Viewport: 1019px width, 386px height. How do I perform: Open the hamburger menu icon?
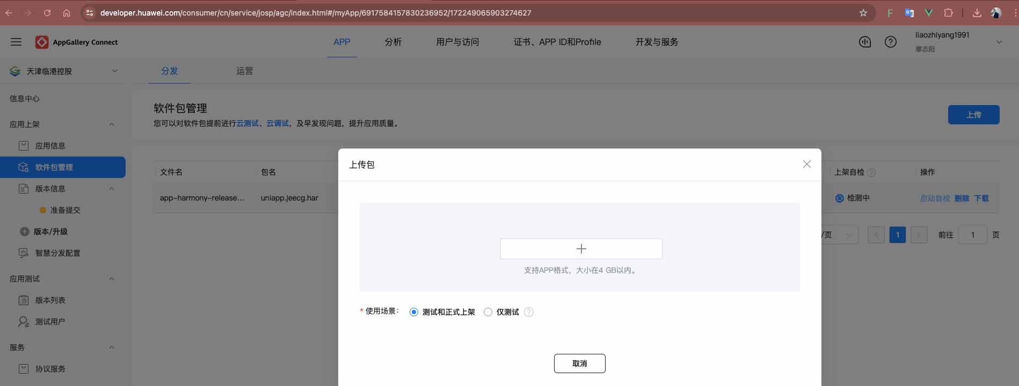pyautogui.click(x=16, y=42)
